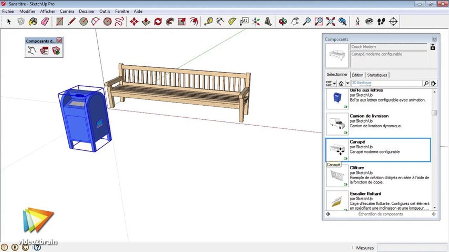Select the Zoom Window tool
449x252 pixels.
click(319, 22)
